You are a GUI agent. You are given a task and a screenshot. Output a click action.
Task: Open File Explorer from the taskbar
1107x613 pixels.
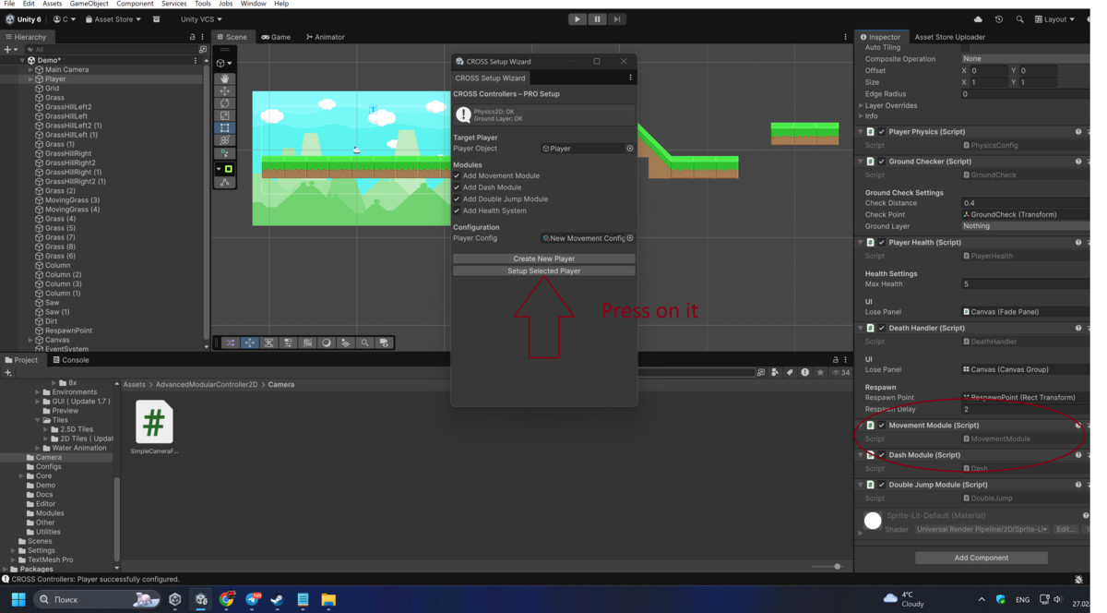pos(328,599)
